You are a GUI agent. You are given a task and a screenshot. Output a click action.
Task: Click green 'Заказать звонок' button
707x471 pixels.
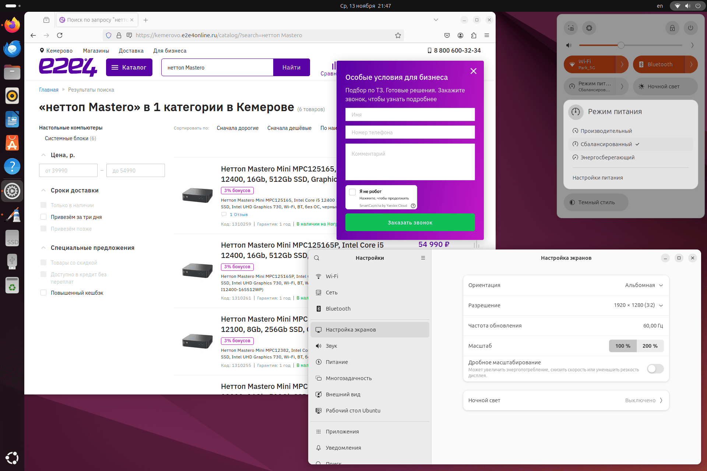click(x=410, y=223)
